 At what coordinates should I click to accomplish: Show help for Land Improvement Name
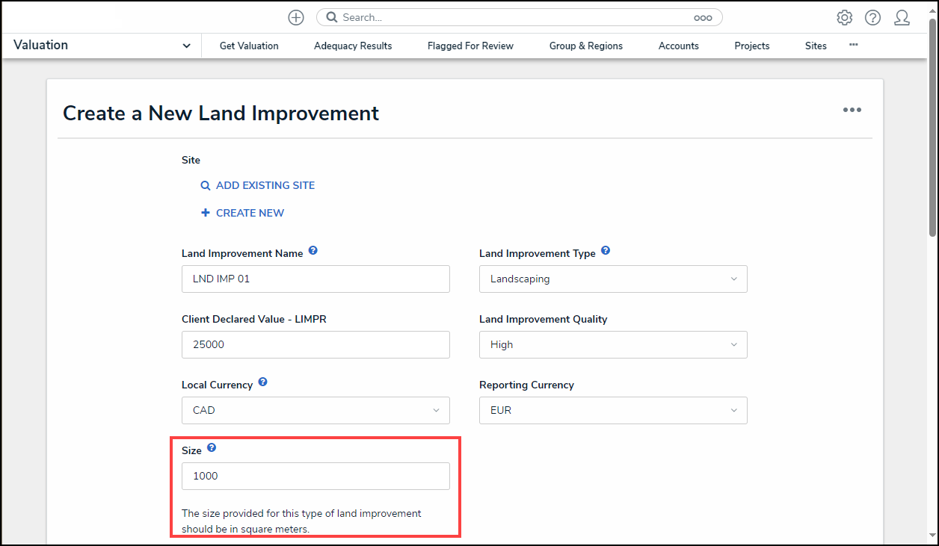pos(313,251)
